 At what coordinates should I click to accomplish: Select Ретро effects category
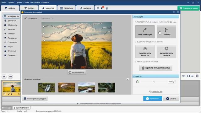pyautogui.click(x=8, y=47)
